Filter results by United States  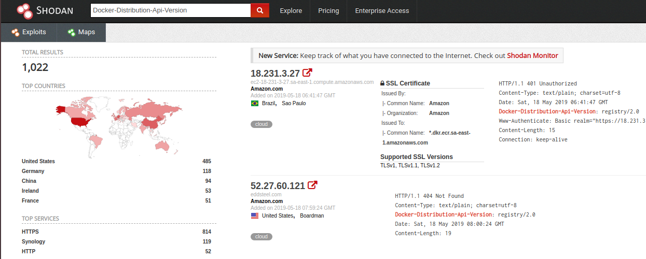pos(38,161)
